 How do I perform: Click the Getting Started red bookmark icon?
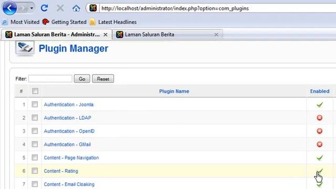pyautogui.click(x=46, y=22)
